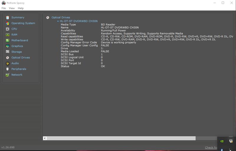Viewport: 236px width, 151px height.
Task: Click the HL-DT-ST DVDRWBD CH30N tree heading
Action: coord(78,21)
